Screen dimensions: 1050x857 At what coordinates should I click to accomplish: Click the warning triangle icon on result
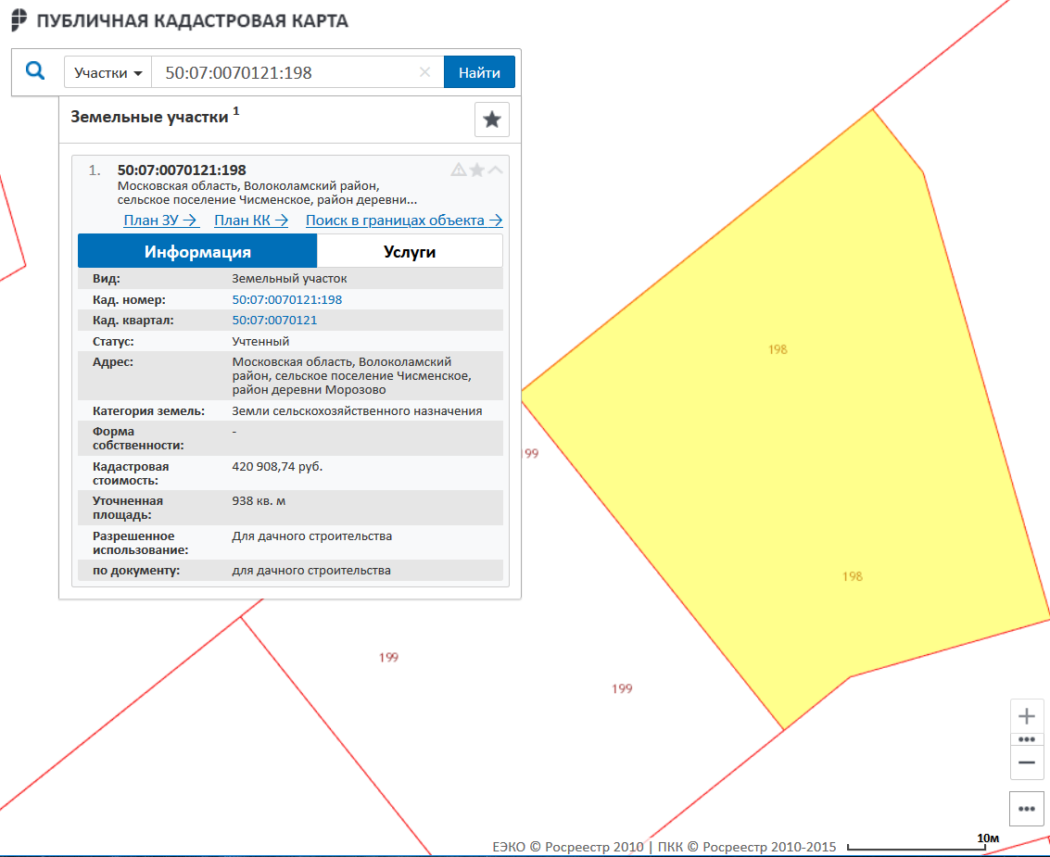pos(459,170)
